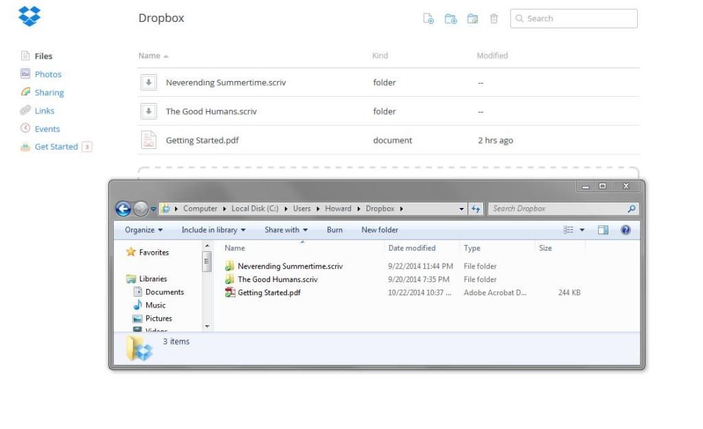Click the Get Started cake icon
Screen dimensions: 703x429
(x=25, y=147)
